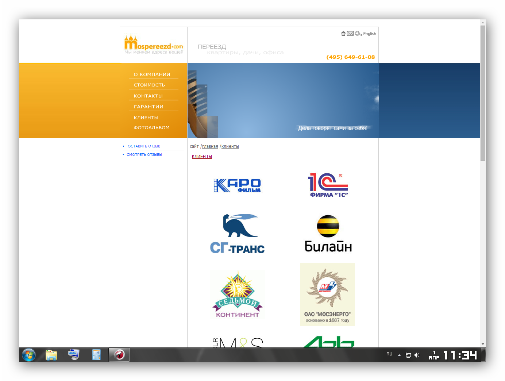Open the Windows Start button

(x=29, y=355)
